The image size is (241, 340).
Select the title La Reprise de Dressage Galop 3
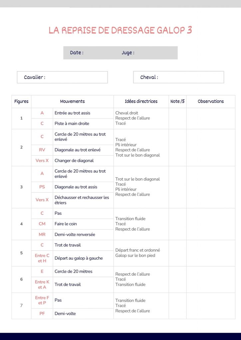[x=120, y=30]
